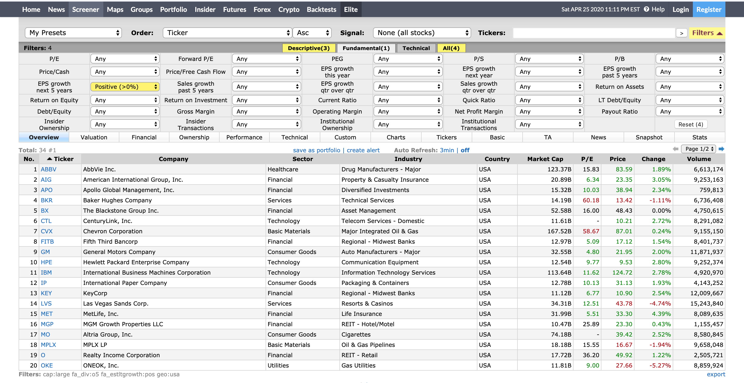Click the Register button
This screenshot has width=744, height=383.
coord(709,9)
